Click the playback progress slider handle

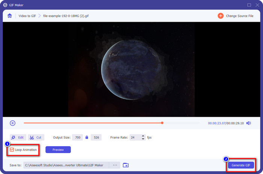[x=162, y=123]
